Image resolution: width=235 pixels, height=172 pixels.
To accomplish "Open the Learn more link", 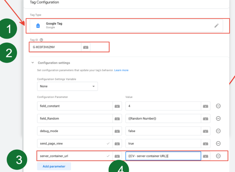I will point(121,70).
